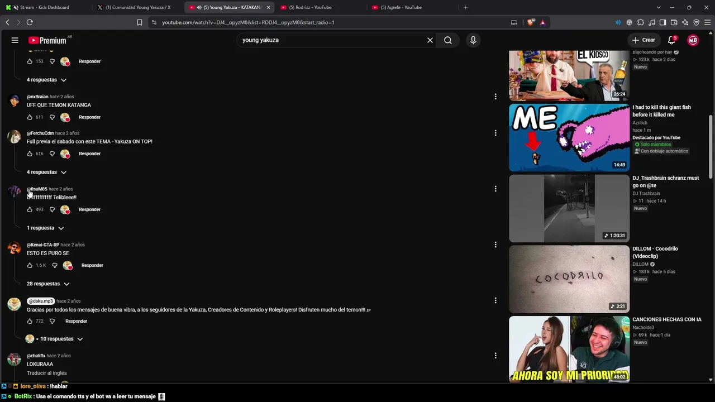Open the 'CANCIONES HECHAS CON IA' video thumbnail
Viewport: 715px width, 402px height.
tap(569, 350)
